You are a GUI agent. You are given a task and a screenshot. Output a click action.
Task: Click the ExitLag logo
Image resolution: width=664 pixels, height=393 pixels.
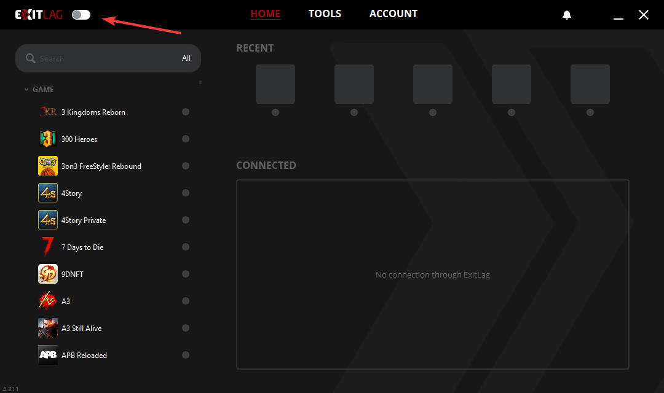click(x=39, y=15)
